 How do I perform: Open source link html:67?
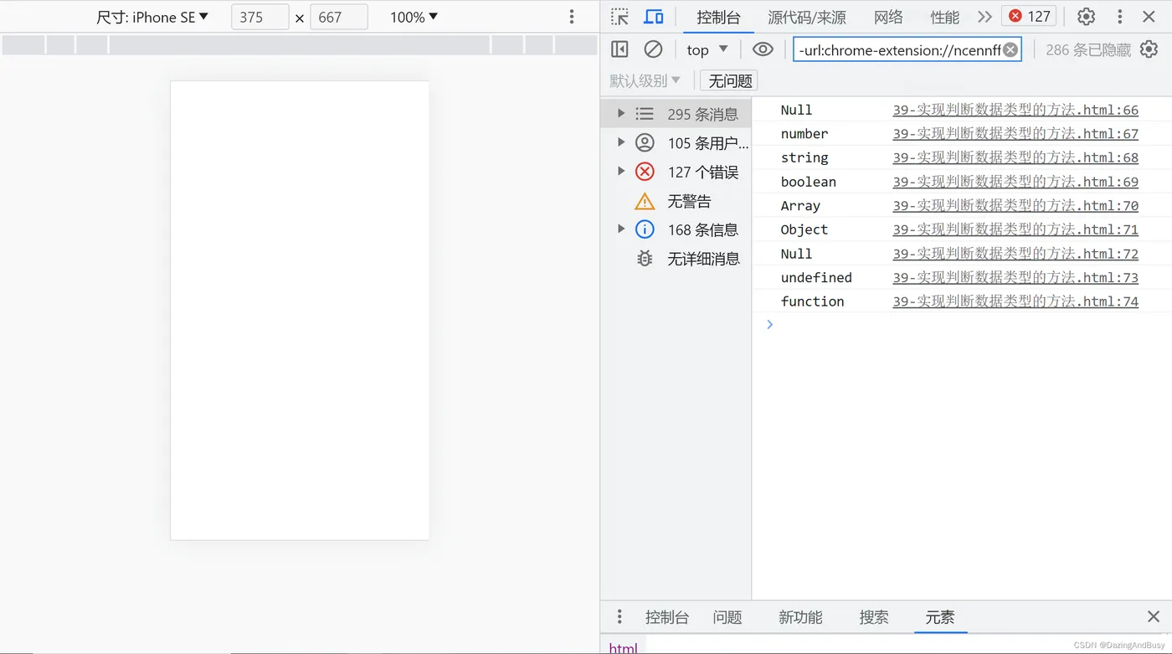coord(1015,134)
